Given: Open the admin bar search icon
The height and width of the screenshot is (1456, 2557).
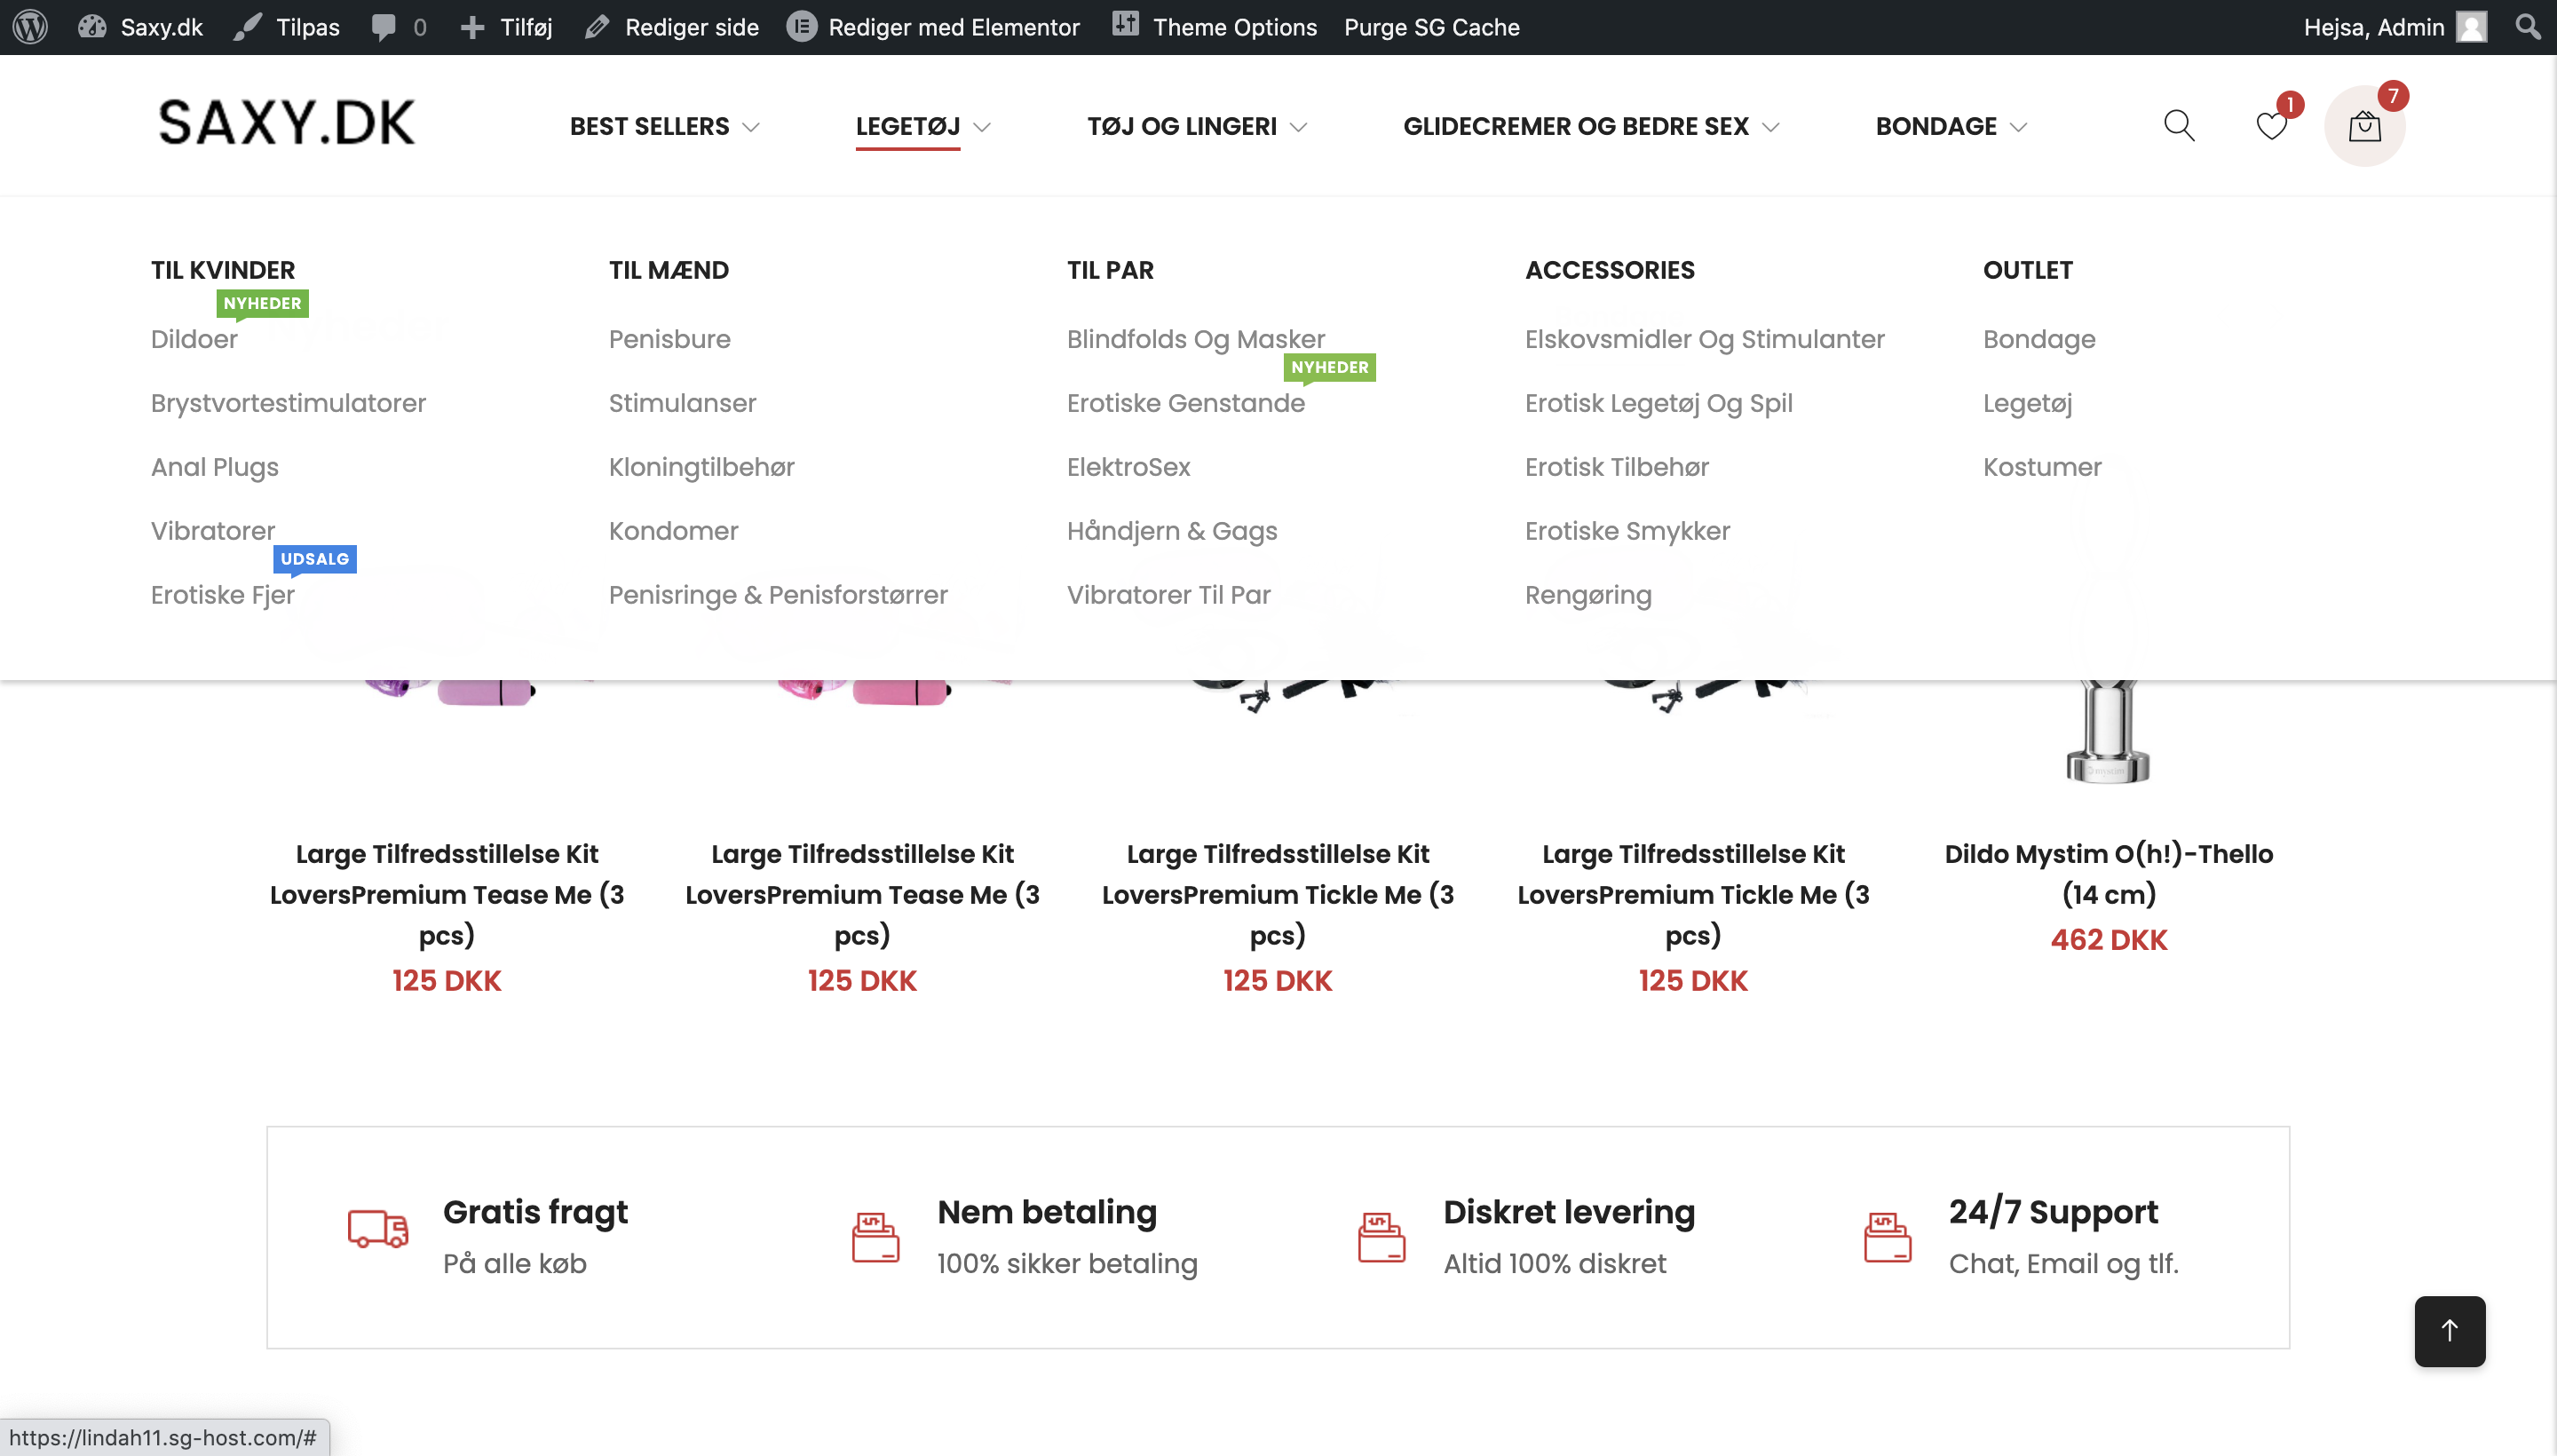Looking at the screenshot, I should [x=2527, y=27].
